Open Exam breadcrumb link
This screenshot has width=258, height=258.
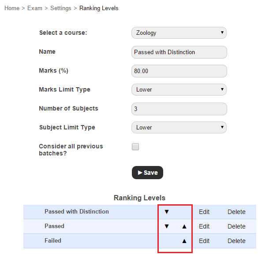[35, 8]
